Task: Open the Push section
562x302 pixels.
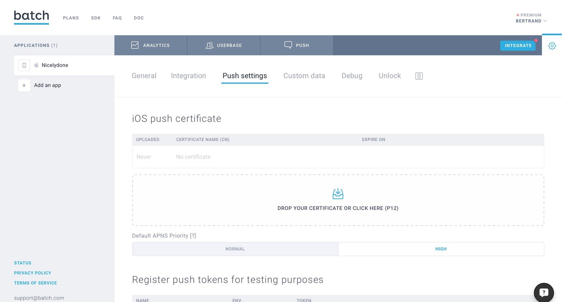Action: [297, 45]
